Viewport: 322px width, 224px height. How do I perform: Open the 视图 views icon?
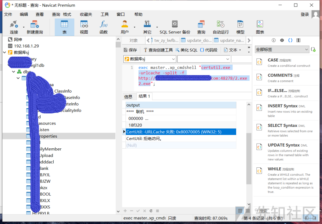(84, 27)
